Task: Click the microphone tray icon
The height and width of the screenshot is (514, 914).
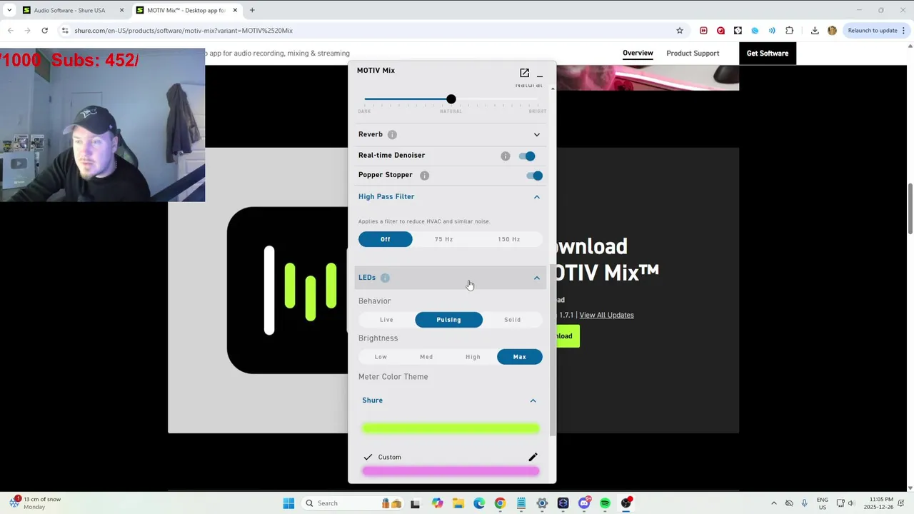Action: click(x=804, y=503)
